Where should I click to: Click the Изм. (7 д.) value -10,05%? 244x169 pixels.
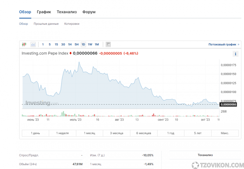pos(148,155)
